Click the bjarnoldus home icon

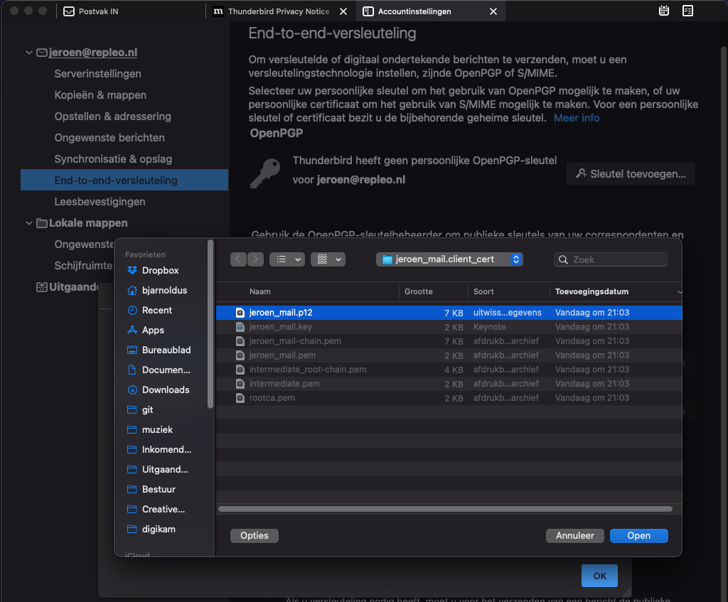tap(132, 290)
